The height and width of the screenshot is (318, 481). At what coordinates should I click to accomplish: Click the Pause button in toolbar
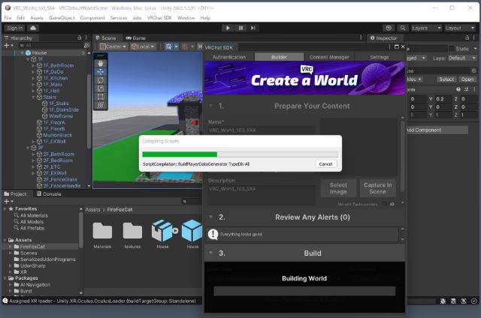coord(240,28)
